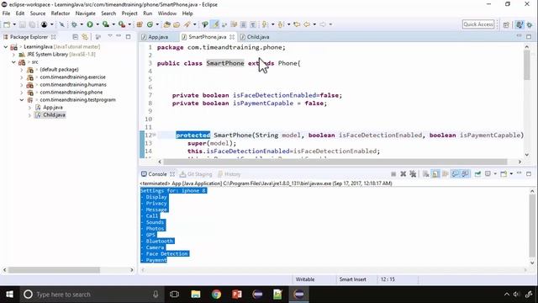This screenshot has width=538, height=303.
Task: Click the editor horizontal scrollbar
Action: (x=335, y=162)
